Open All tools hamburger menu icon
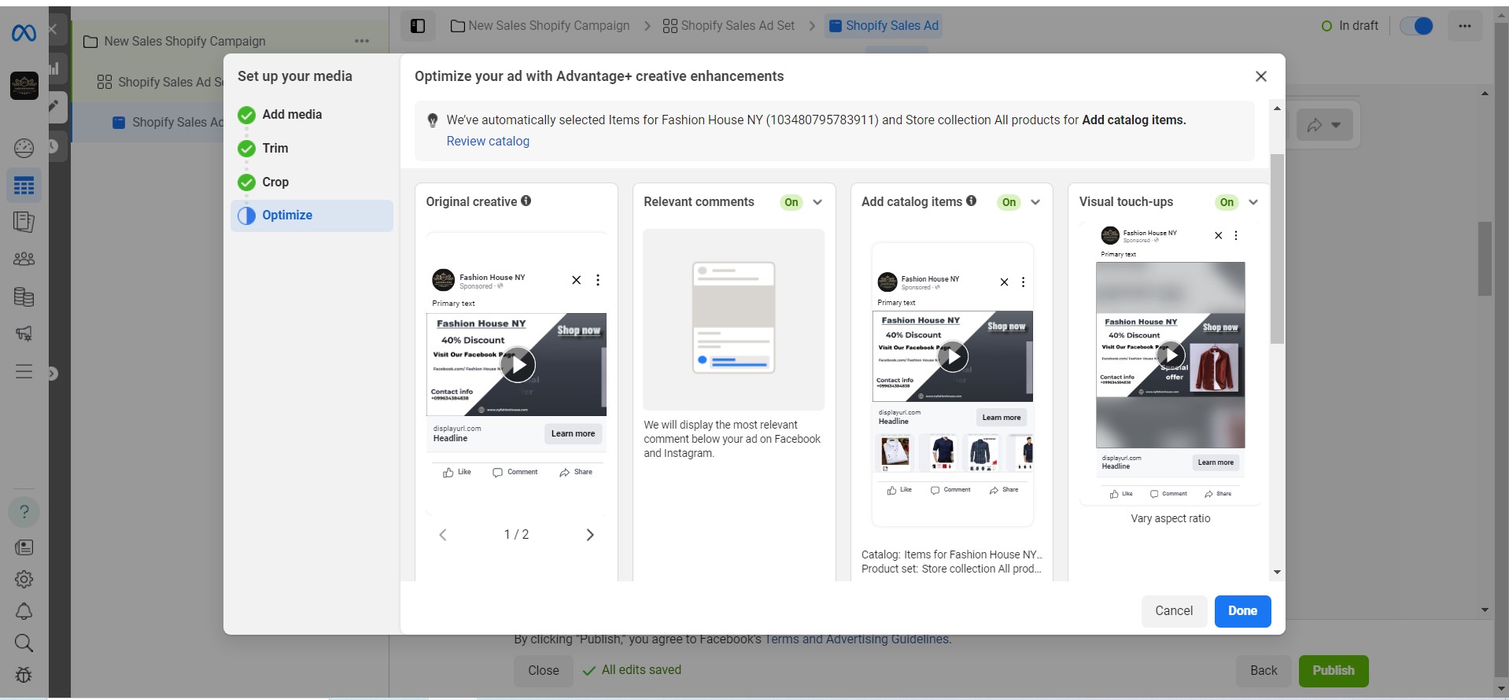 coord(24,371)
